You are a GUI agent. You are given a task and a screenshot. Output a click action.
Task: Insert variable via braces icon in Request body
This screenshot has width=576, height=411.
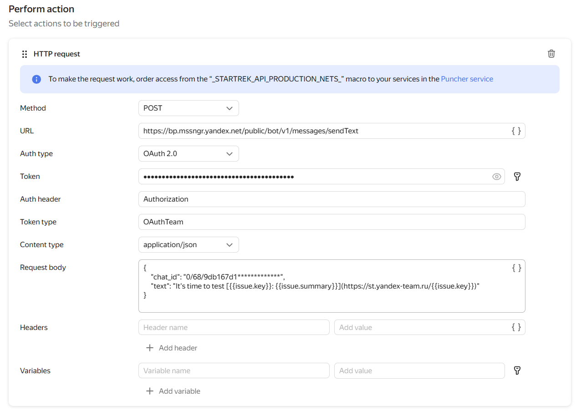[x=516, y=268]
